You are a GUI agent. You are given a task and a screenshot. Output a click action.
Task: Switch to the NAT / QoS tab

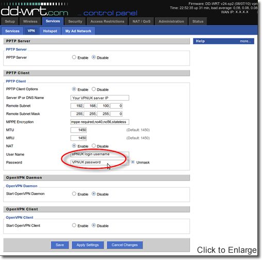point(141,22)
